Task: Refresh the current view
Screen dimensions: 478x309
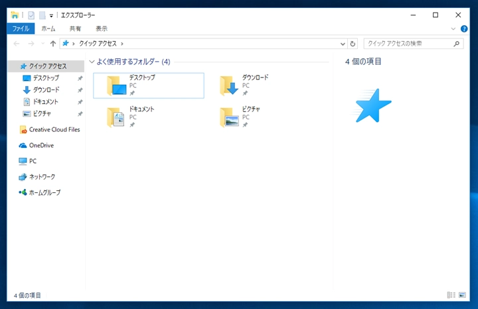Action: tap(353, 44)
